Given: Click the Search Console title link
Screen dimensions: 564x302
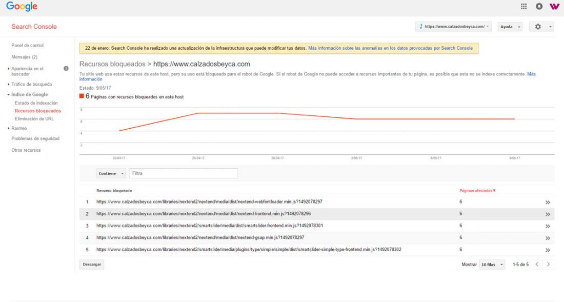Looking at the screenshot, I should (34, 27).
